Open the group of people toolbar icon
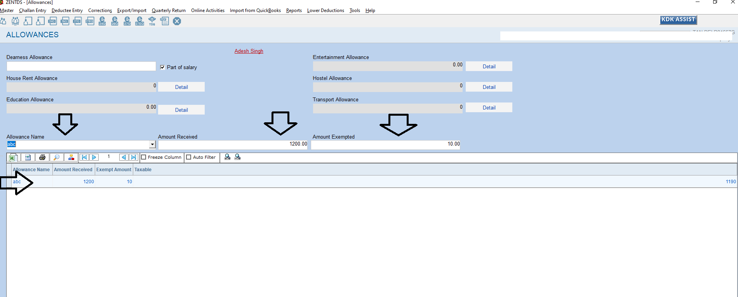The width and height of the screenshot is (738, 297). 15,21
